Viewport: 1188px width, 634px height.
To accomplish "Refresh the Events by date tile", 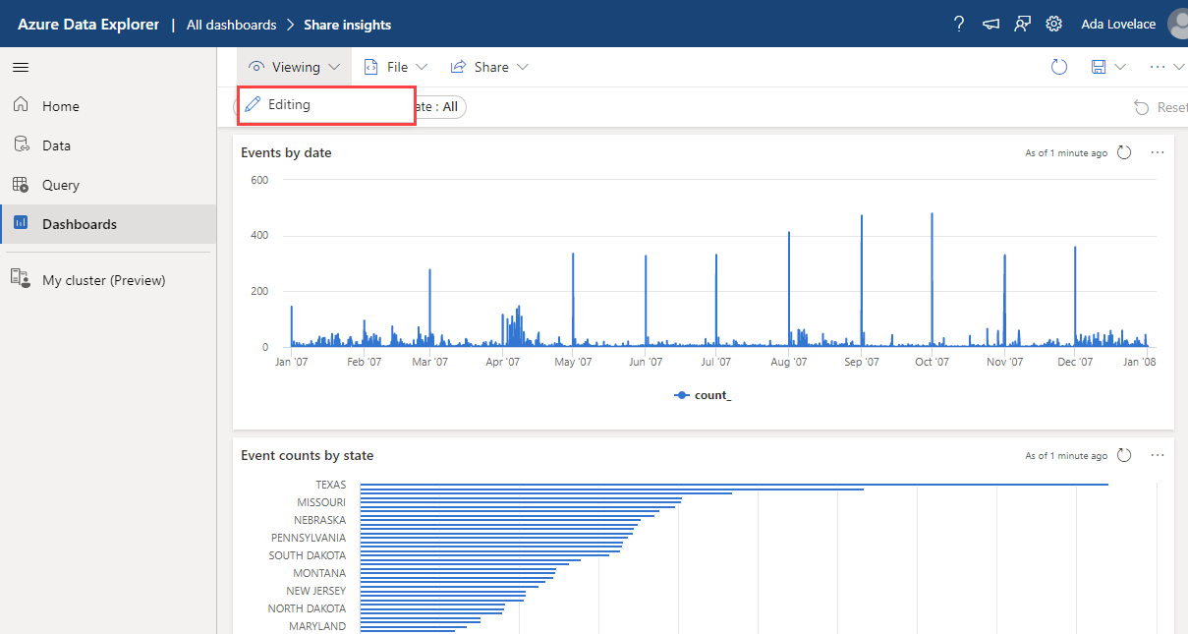I will [x=1125, y=153].
